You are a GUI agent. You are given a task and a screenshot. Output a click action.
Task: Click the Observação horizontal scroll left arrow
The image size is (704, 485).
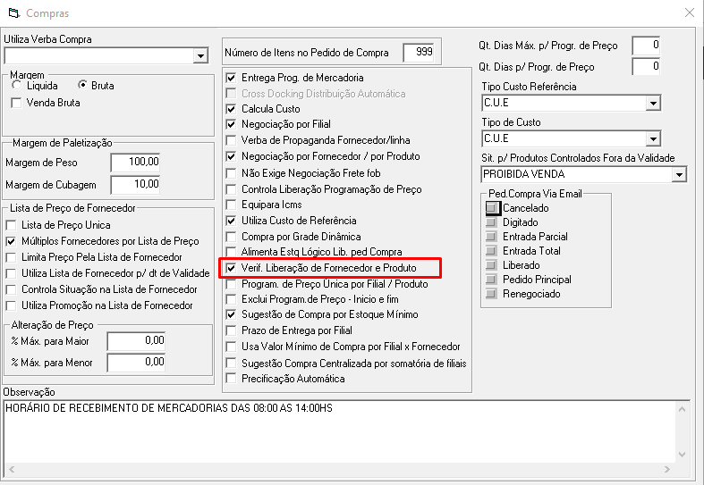tap(12, 469)
